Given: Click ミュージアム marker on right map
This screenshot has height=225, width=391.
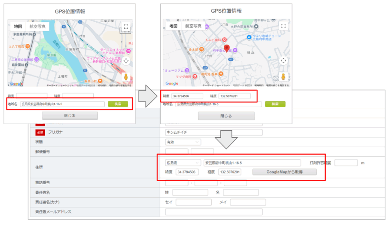Looking at the screenshot, I should 187,70.
